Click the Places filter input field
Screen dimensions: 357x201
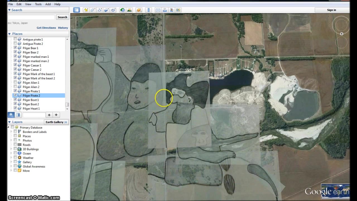tap(34, 115)
